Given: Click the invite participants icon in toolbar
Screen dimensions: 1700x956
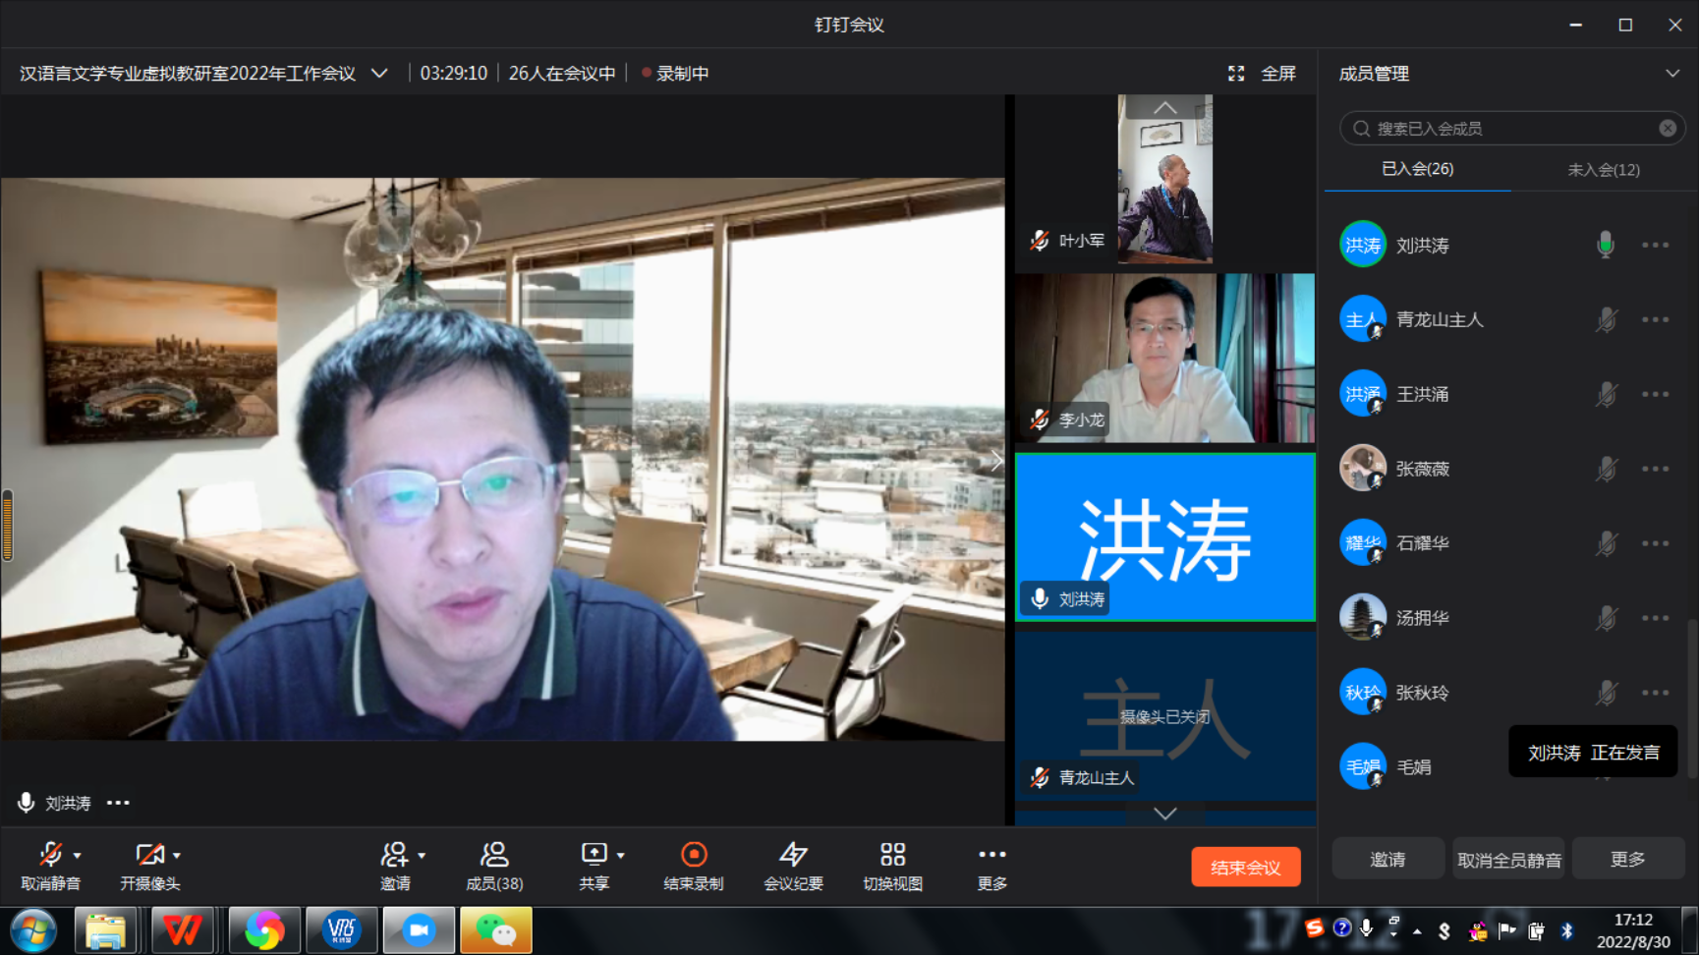Looking at the screenshot, I should 395,855.
